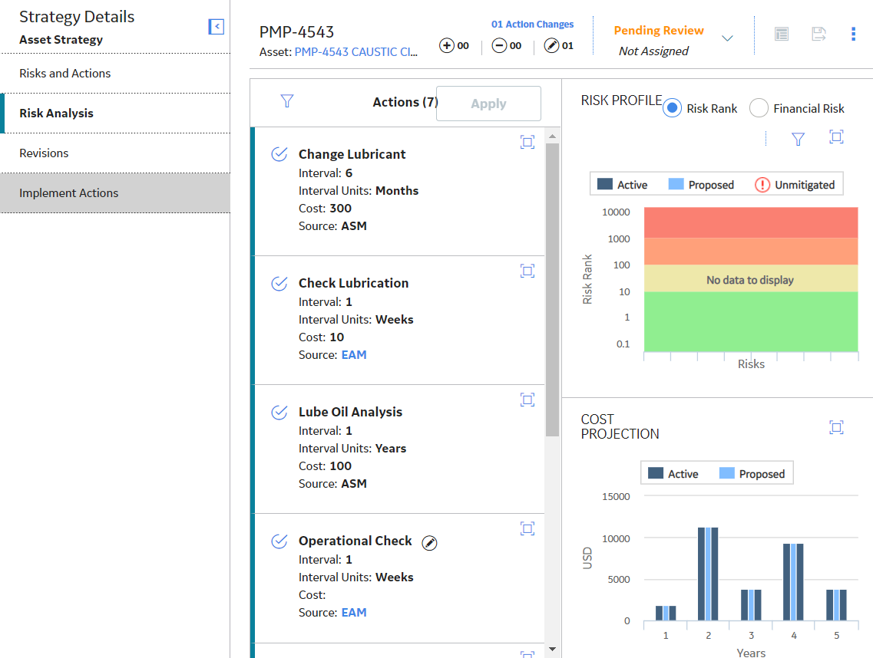873x658 pixels.
Task: Click the Actions (7) list heading
Action: [405, 102]
